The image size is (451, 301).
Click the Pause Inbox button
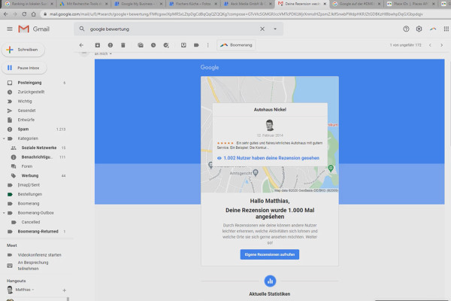click(x=24, y=68)
